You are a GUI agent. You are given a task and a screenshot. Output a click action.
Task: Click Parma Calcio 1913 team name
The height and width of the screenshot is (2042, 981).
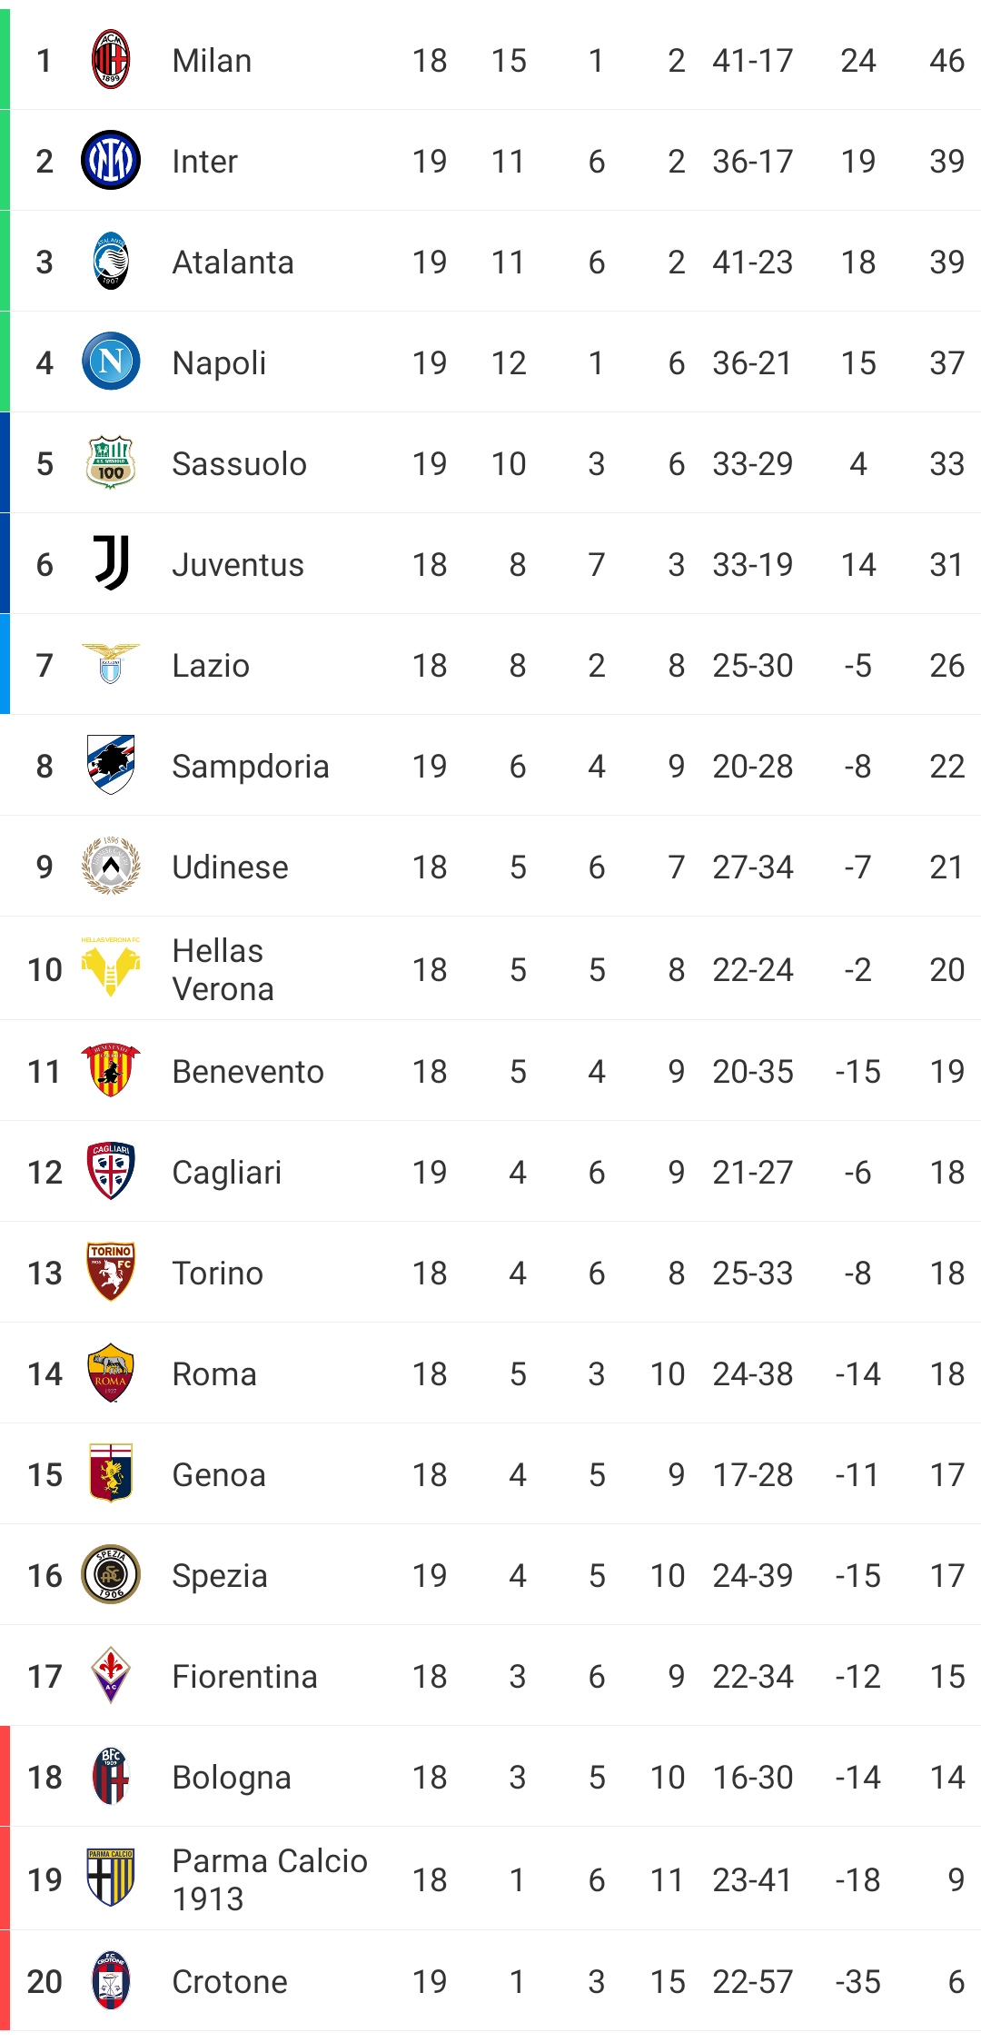270,1879
